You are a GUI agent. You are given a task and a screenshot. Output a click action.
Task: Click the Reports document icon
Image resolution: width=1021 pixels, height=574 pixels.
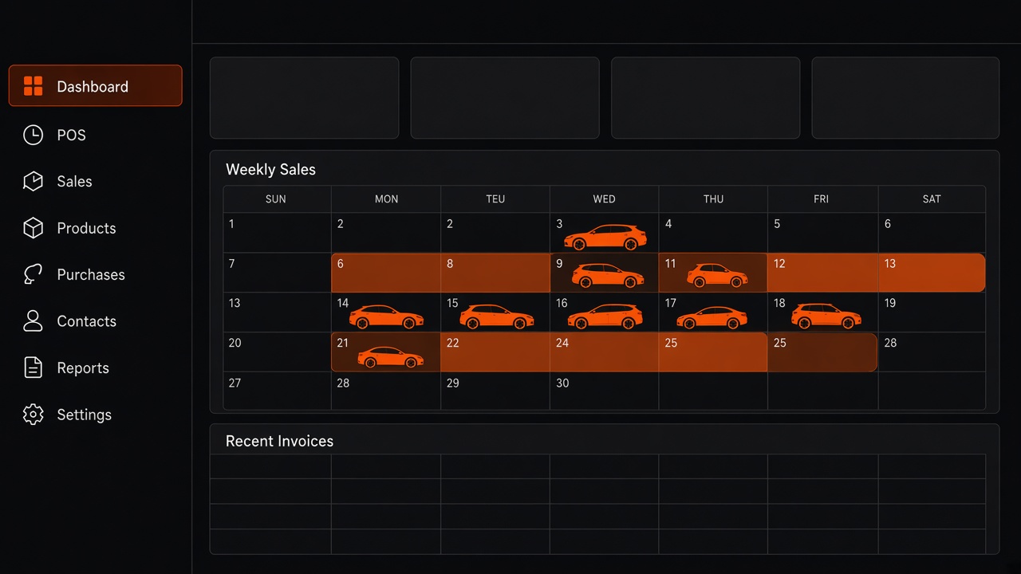[x=33, y=368]
